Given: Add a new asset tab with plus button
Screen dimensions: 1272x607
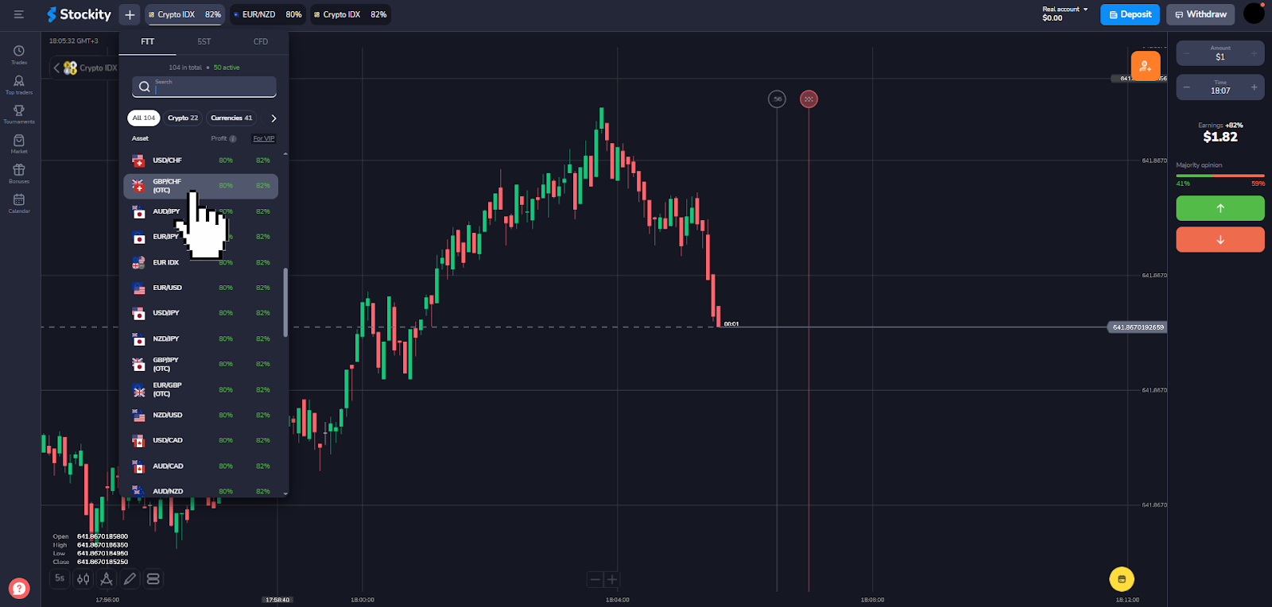Looking at the screenshot, I should pyautogui.click(x=130, y=14).
